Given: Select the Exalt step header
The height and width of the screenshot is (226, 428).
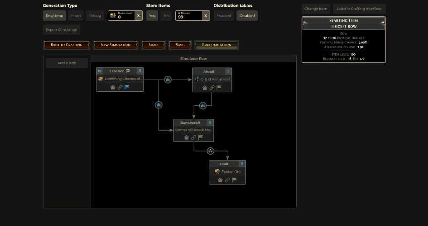Looking at the screenshot, I should (x=224, y=164).
